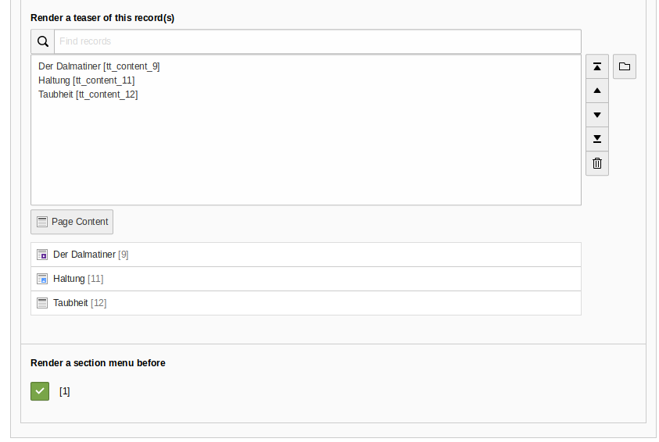This screenshot has width=659, height=442.
Task: Click the Page Content button
Action: [72, 222]
